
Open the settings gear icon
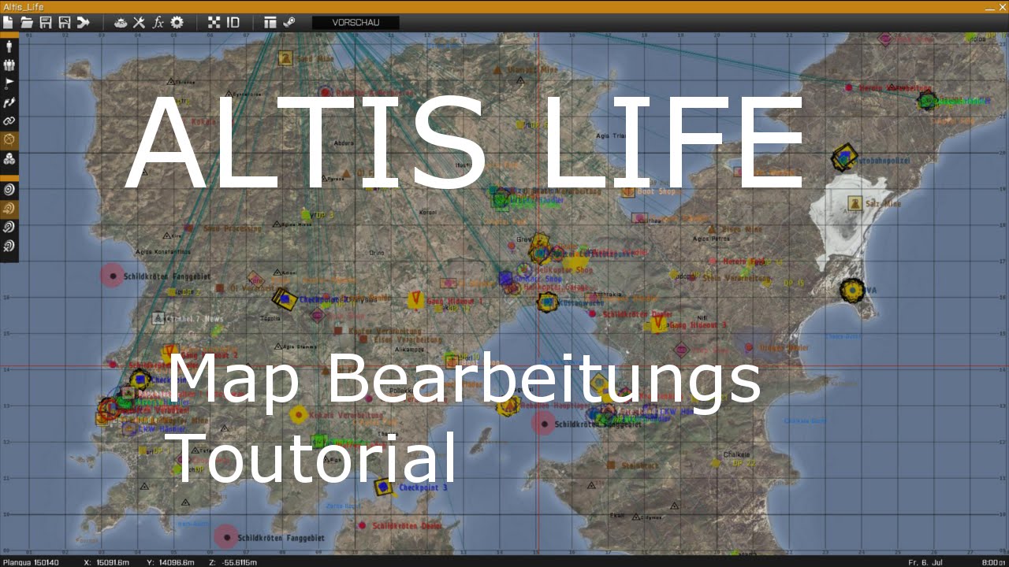pyautogui.click(x=177, y=22)
